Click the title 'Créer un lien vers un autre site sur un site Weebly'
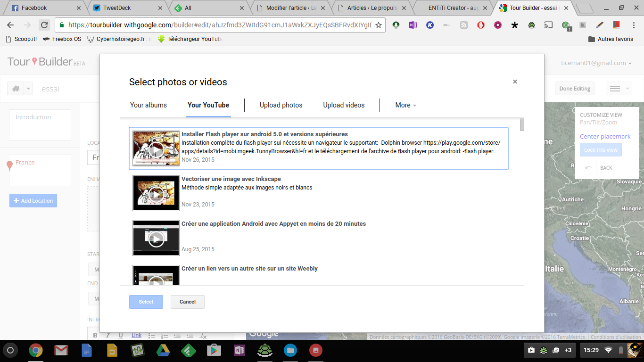 pos(249,269)
